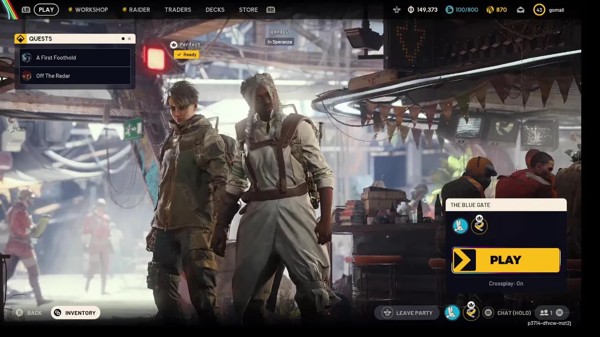This screenshot has width=600, height=337.
Task: Click the crowned checkmark avatar in bottom bar
Action: click(x=471, y=312)
